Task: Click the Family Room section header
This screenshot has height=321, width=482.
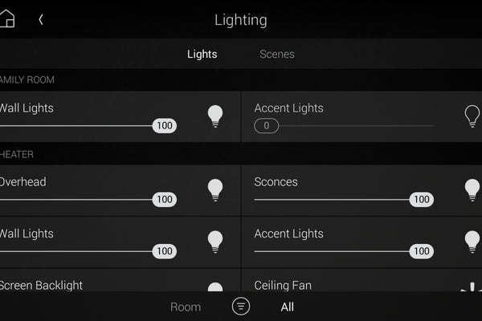Action: (x=241, y=80)
